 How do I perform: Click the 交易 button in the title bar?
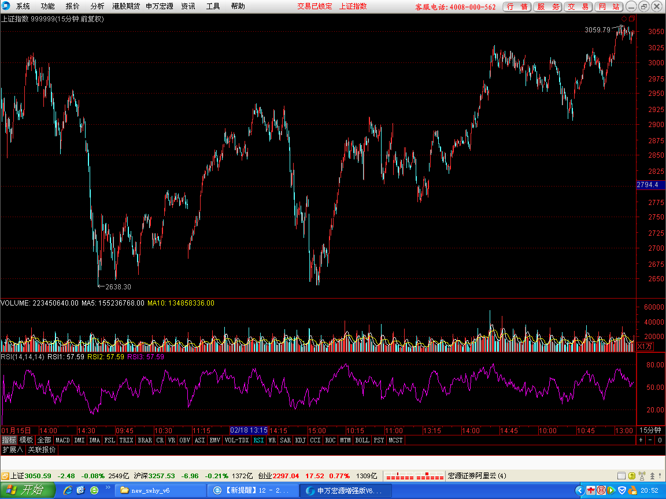click(x=578, y=7)
